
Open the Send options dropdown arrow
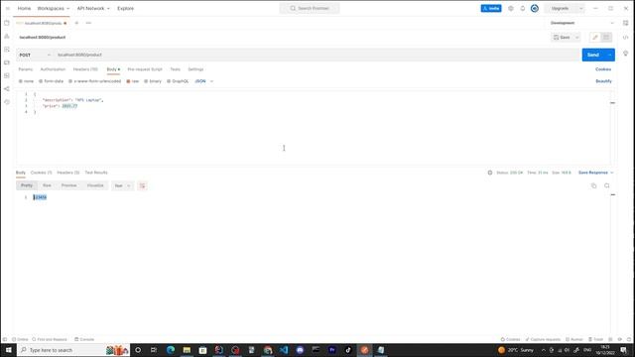pos(610,56)
